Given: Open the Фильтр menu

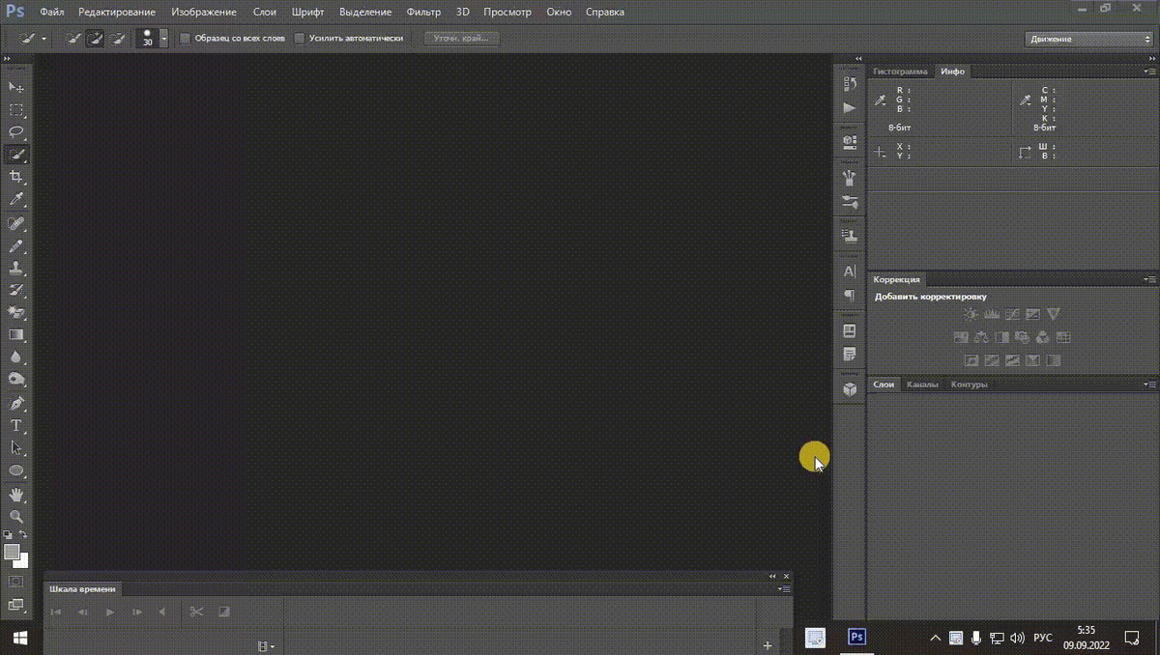Looking at the screenshot, I should (423, 13).
